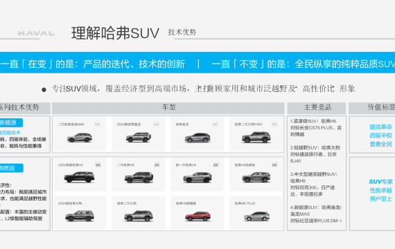Click the 四驱平权 value label
The image size is (395, 249).
(380, 136)
